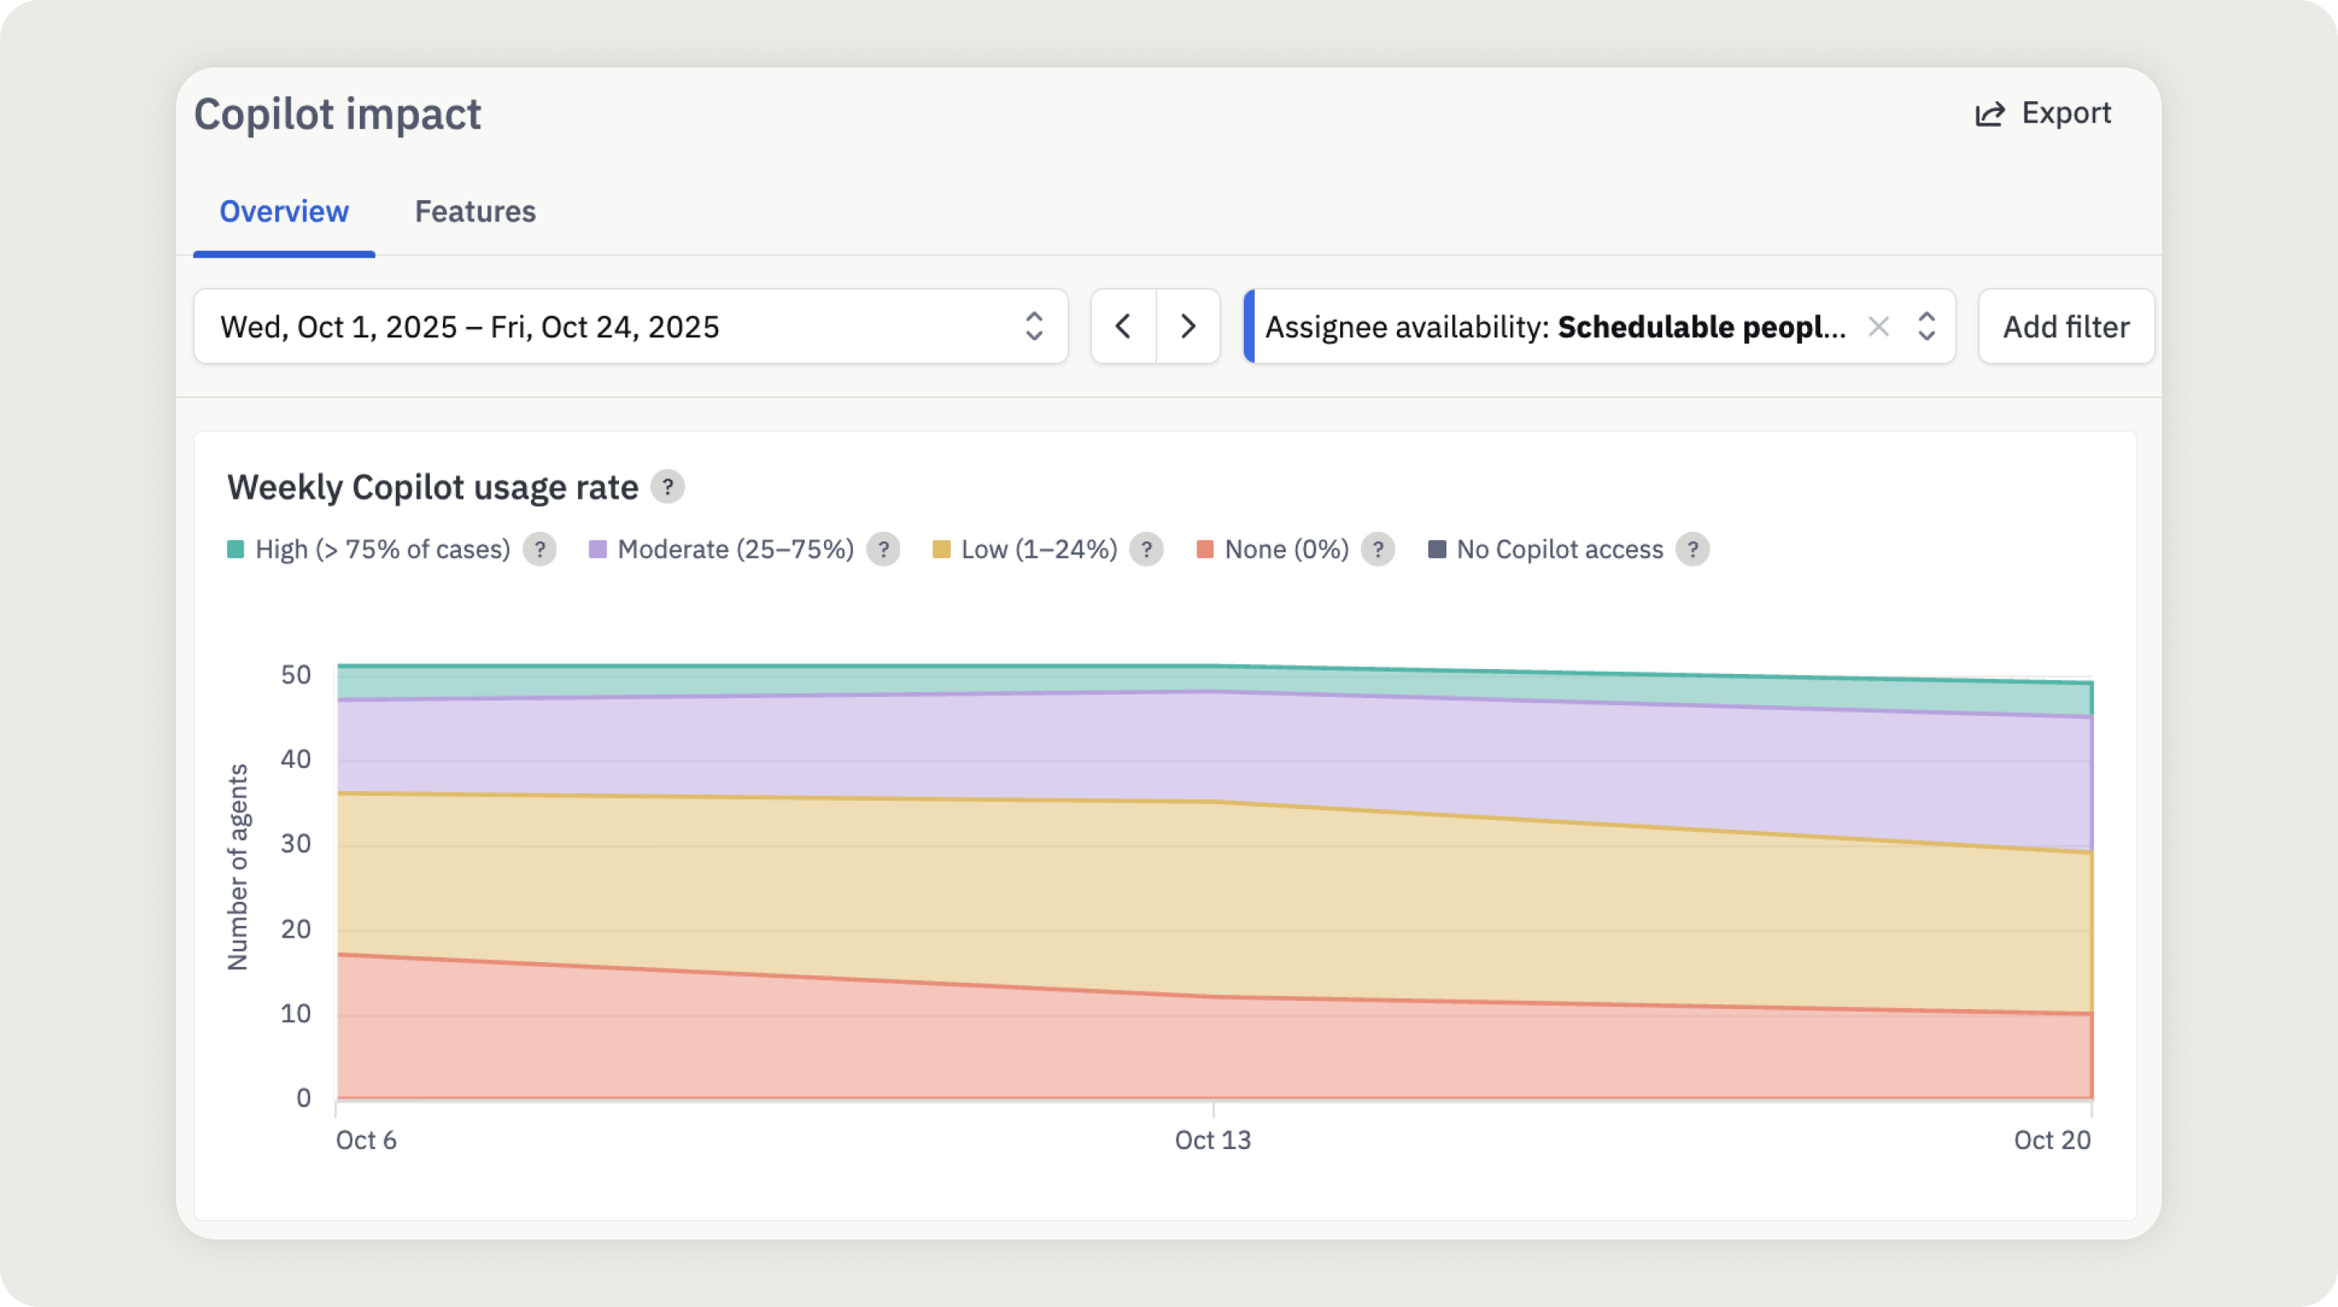
Task: Click help icon next to Moderate legend
Action: tap(883, 549)
